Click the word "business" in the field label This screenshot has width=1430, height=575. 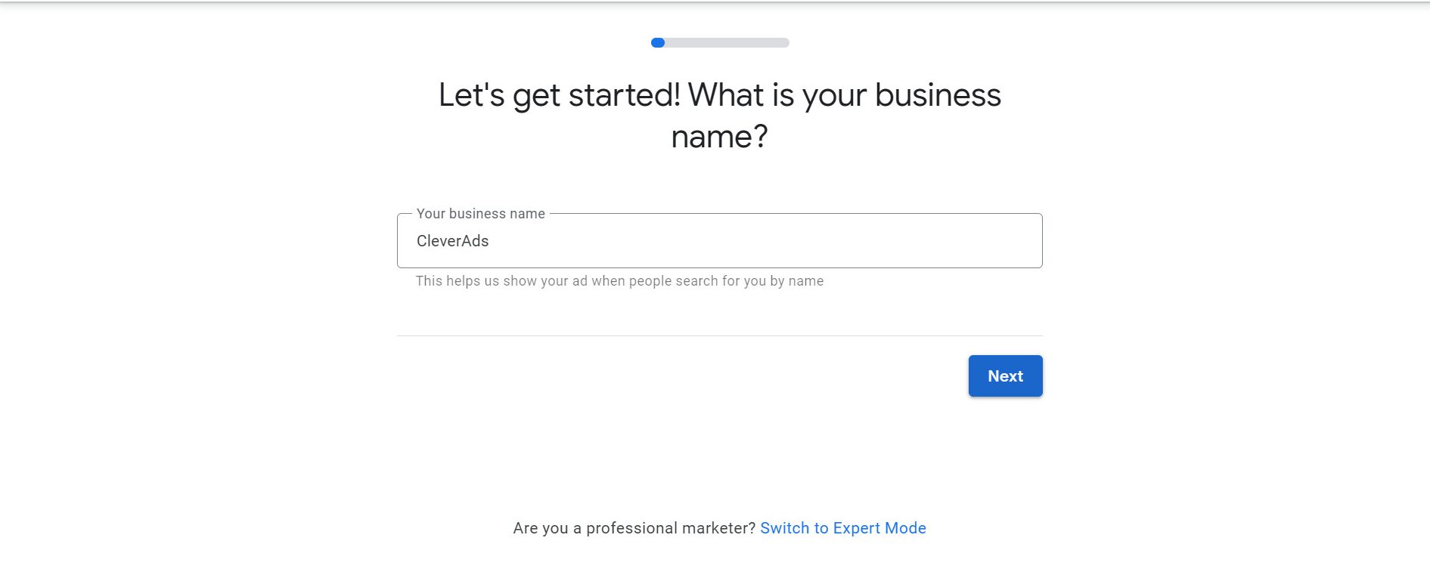click(x=477, y=214)
